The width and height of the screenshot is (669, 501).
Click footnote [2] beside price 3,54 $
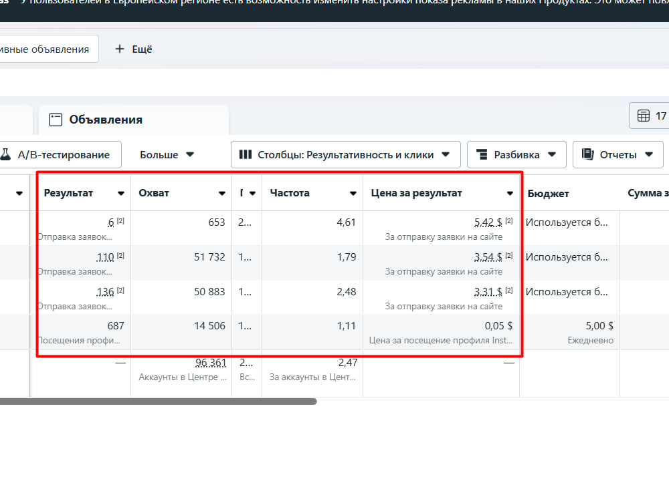[509, 256]
